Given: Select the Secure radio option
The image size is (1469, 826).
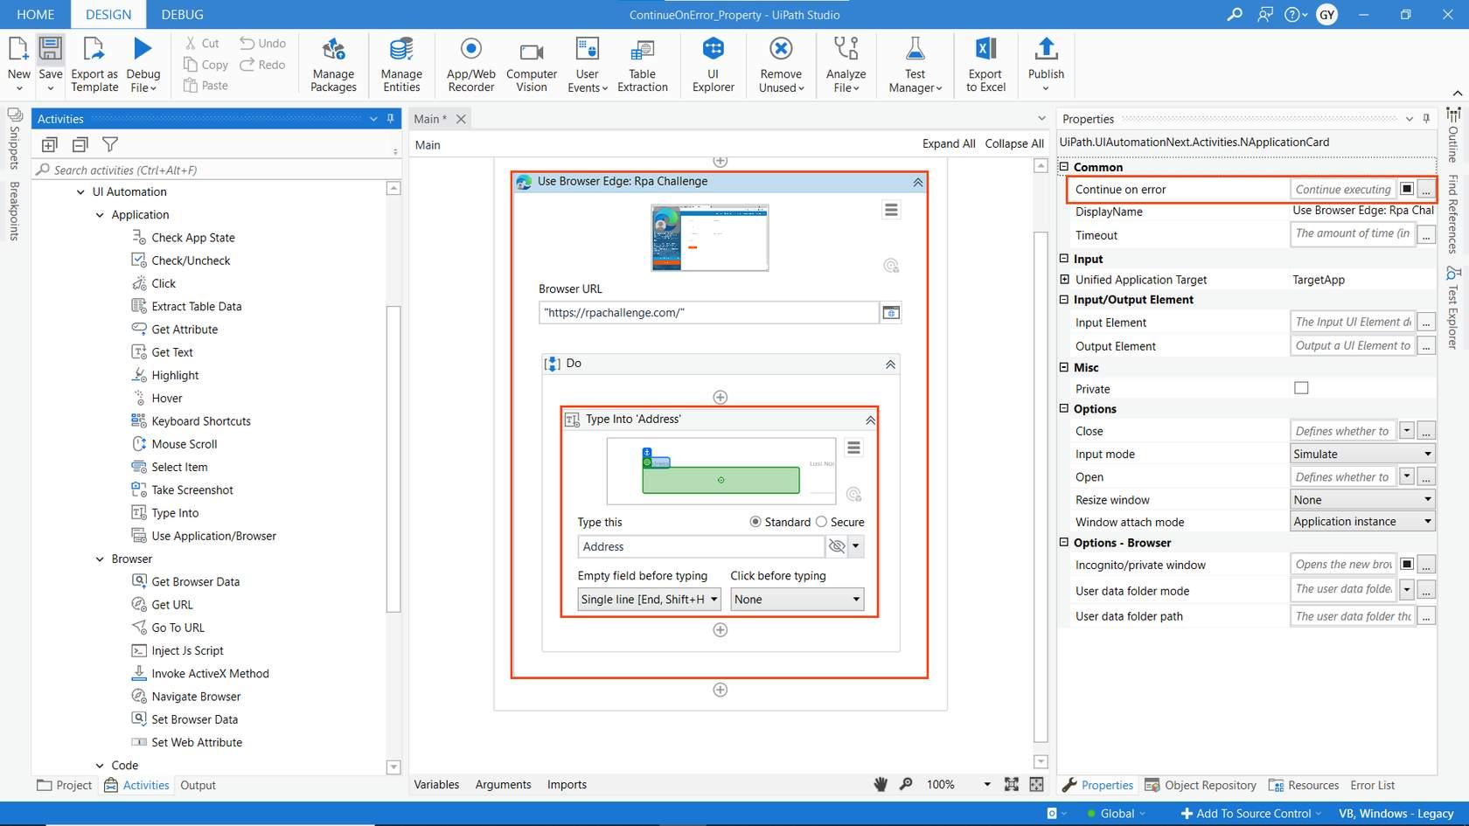Looking at the screenshot, I should click(x=821, y=522).
